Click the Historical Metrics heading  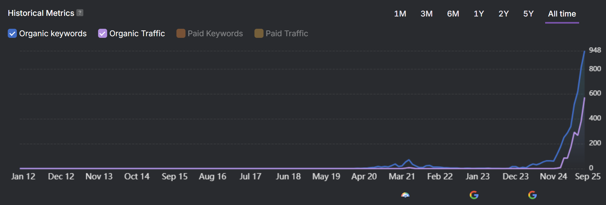click(41, 13)
